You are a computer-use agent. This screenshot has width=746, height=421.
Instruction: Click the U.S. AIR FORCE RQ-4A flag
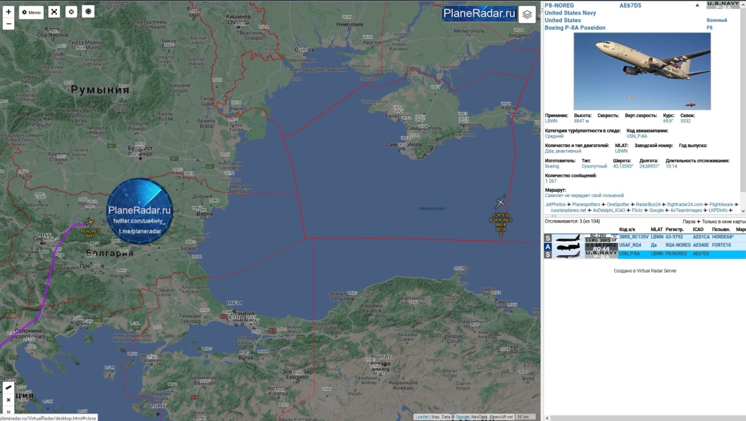pyautogui.click(x=601, y=246)
